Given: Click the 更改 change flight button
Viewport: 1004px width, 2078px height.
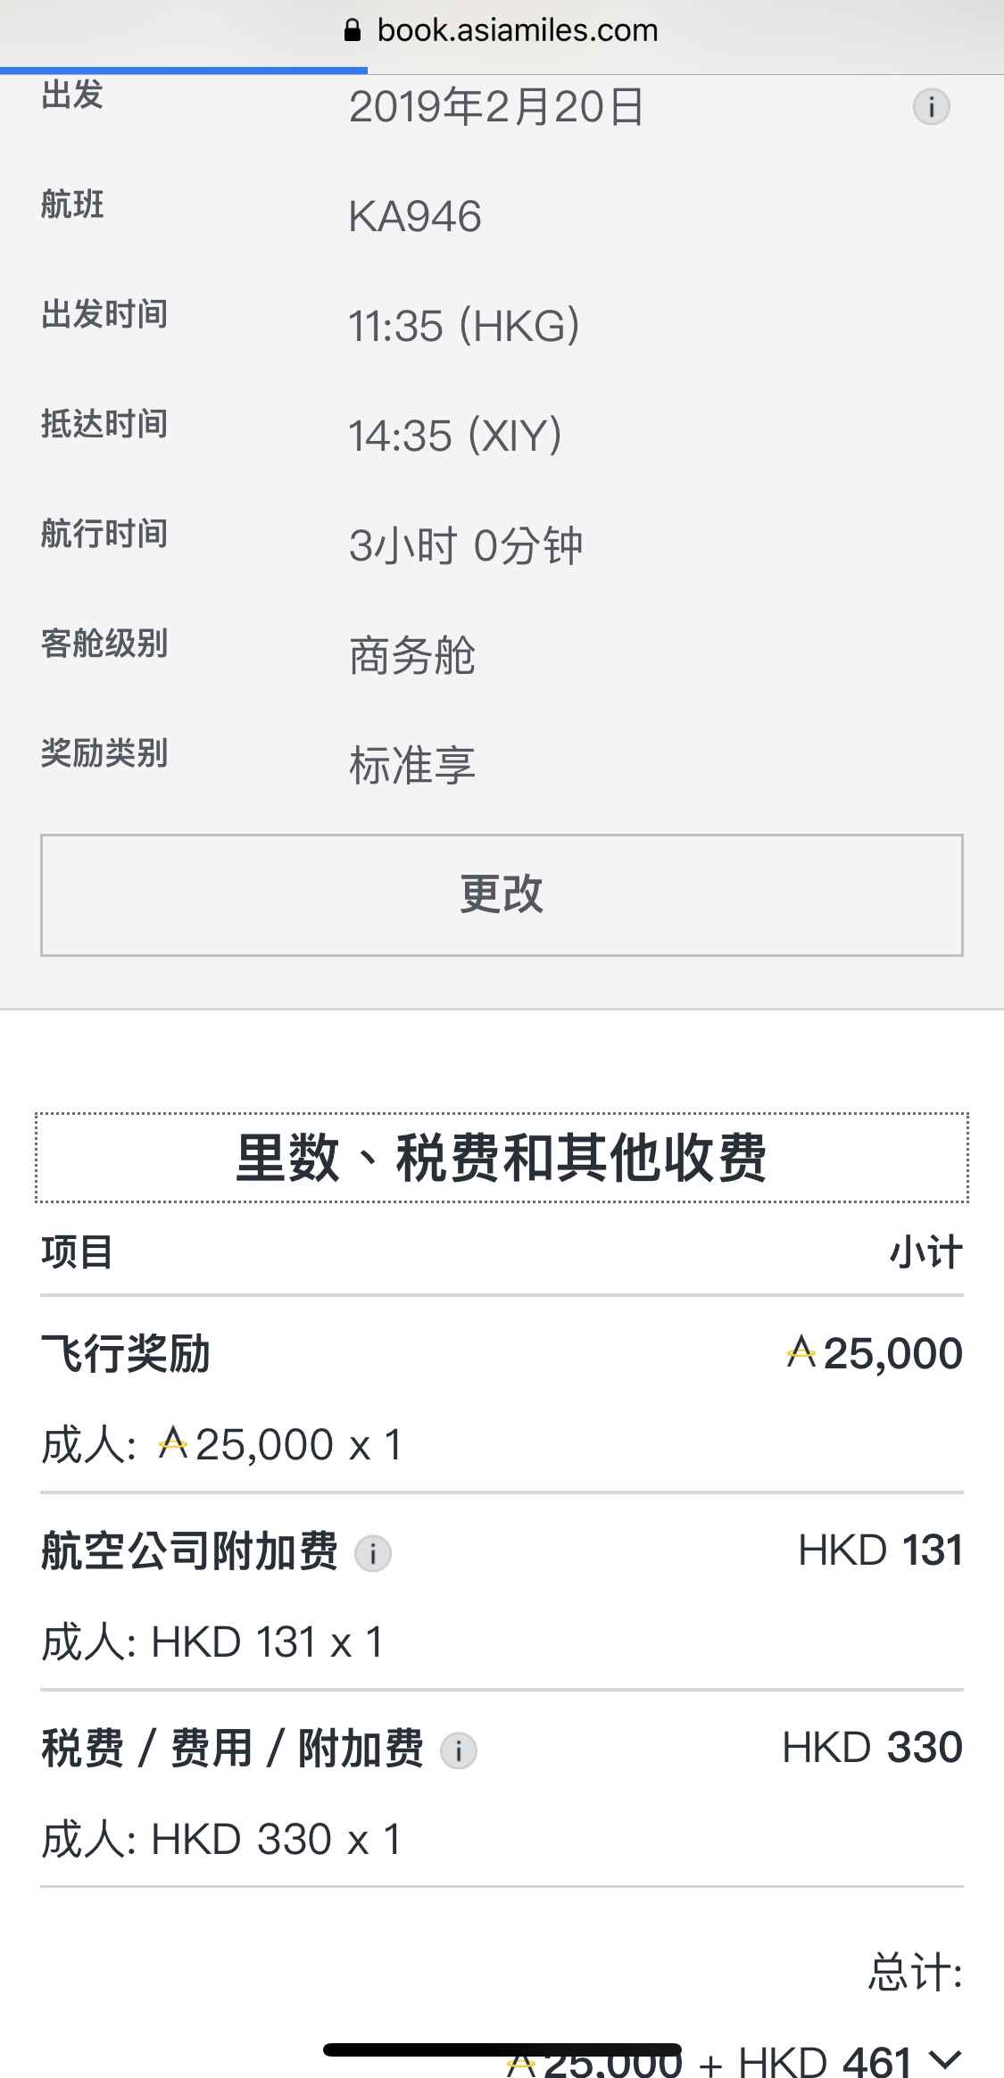Looking at the screenshot, I should click(502, 894).
